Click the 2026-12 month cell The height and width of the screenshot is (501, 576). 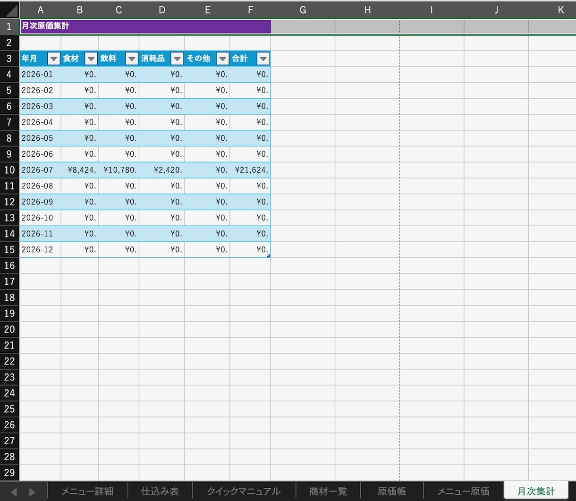(x=40, y=249)
